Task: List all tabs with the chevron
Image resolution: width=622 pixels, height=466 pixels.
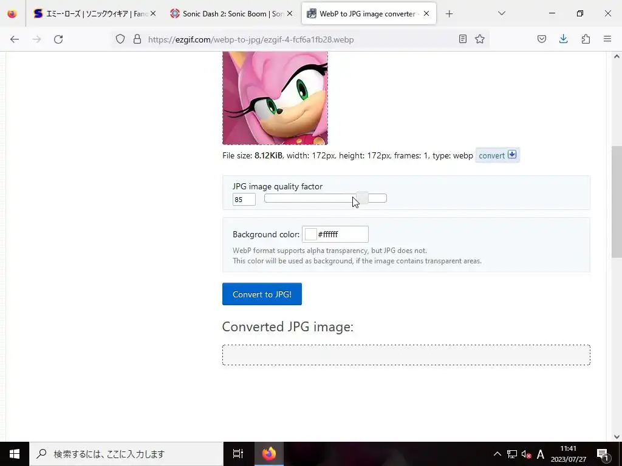Action: pos(501,13)
